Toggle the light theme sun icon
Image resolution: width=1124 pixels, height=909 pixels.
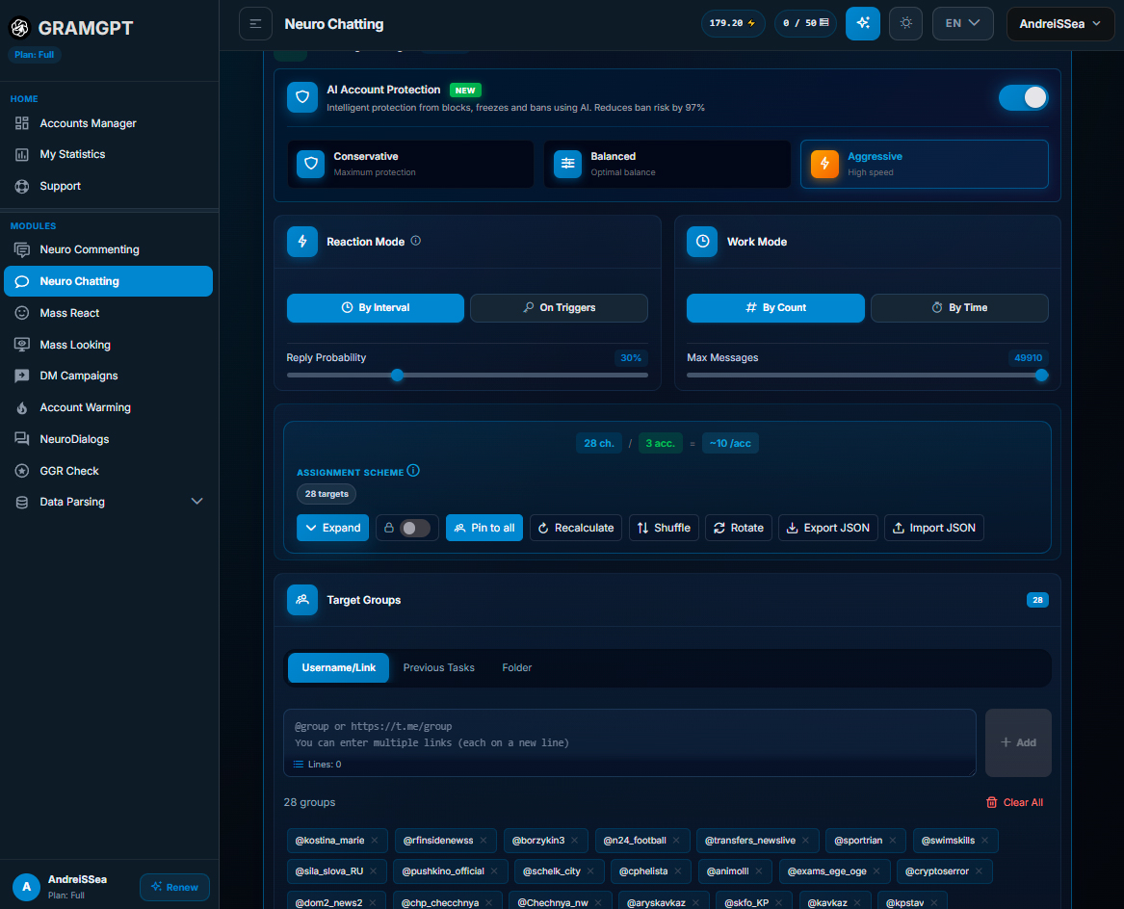point(905,24)
